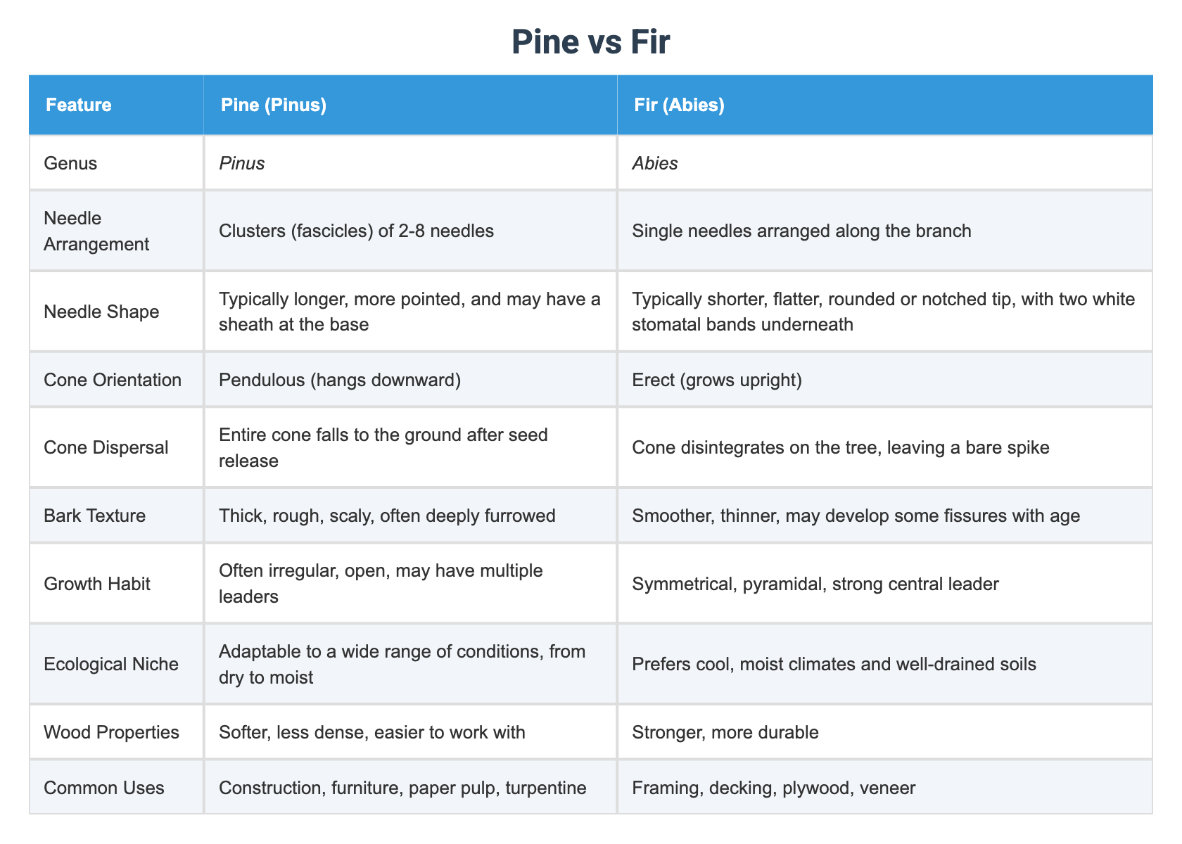Select the "Pine (Pinus)" column header
This screenshot has width=1182, height=844.
273,105
